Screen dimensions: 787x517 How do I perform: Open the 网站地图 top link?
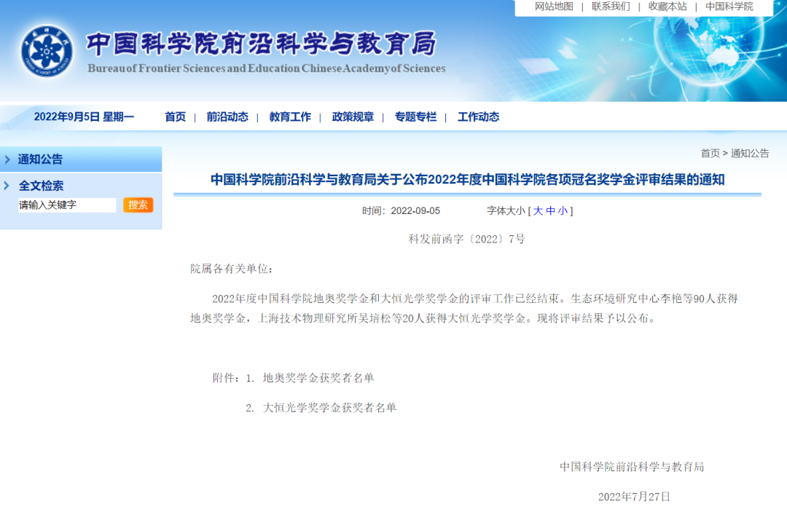tap(554, 7)
